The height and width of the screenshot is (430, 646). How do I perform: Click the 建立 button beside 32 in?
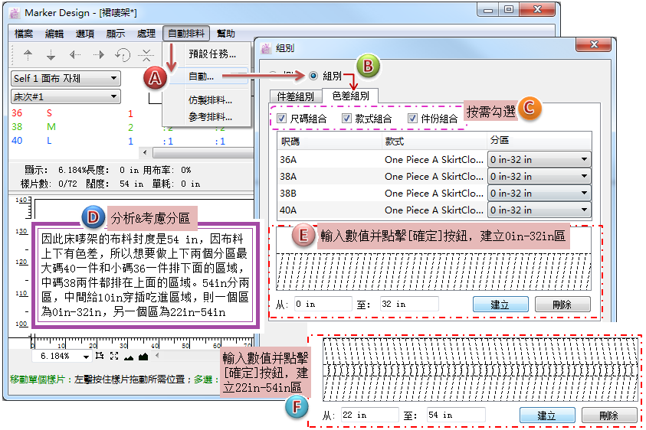pyautogui.click(x=500, y=305)
